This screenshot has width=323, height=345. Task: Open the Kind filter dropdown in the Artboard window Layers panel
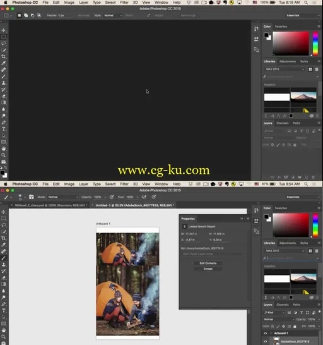[x=274, y=313]
